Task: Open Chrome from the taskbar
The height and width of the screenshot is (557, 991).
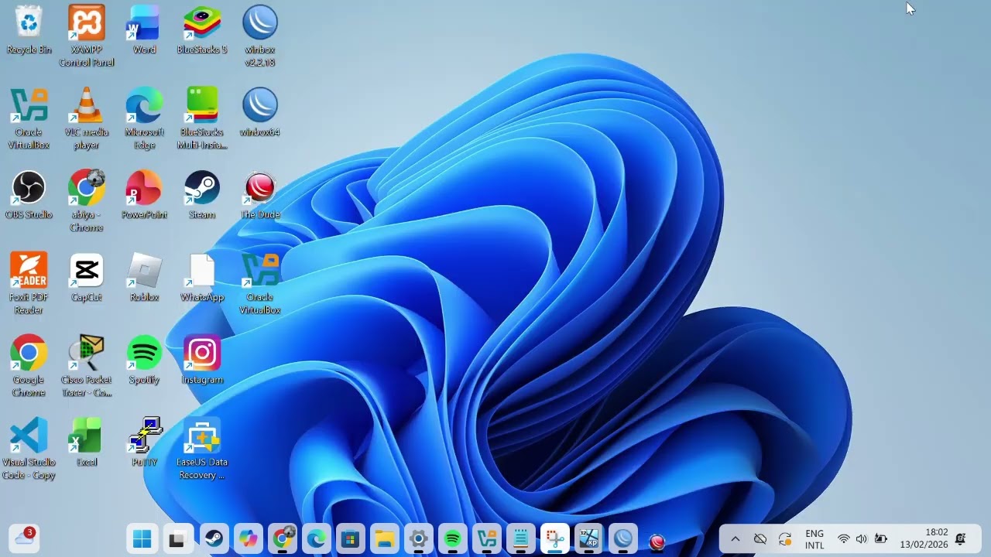Action: point(283,538)
